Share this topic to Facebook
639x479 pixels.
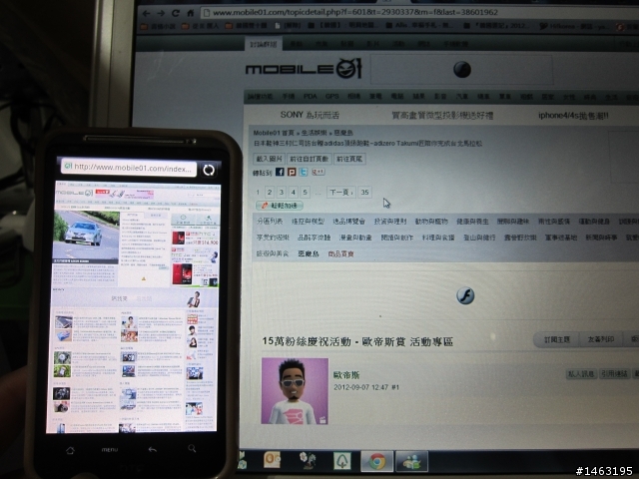coord(280,172)
